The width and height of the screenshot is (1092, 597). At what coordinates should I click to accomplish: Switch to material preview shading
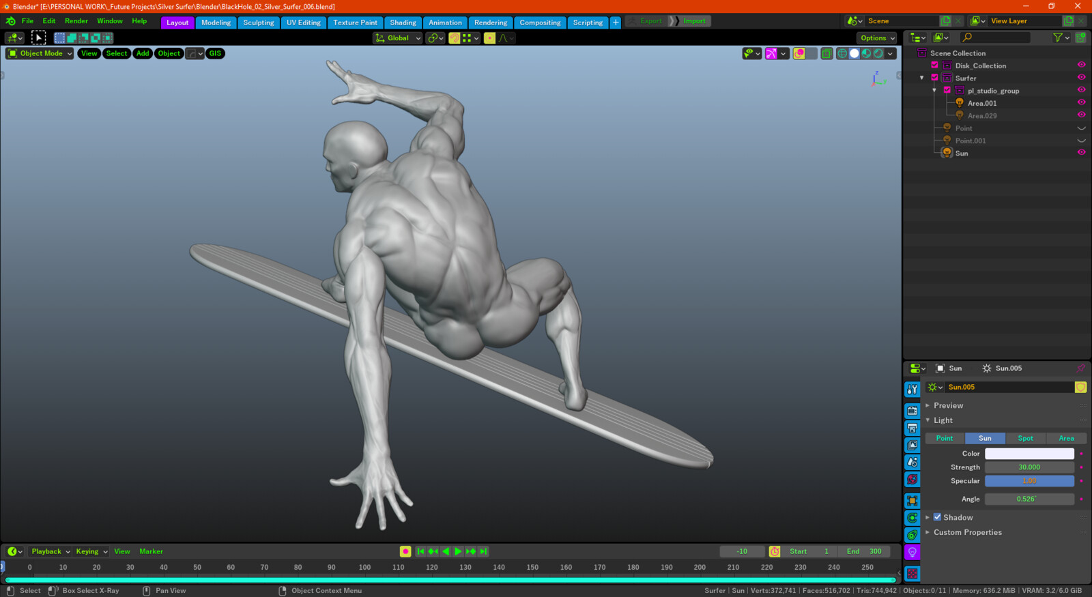pyautogui.click(x=866, y=53)
